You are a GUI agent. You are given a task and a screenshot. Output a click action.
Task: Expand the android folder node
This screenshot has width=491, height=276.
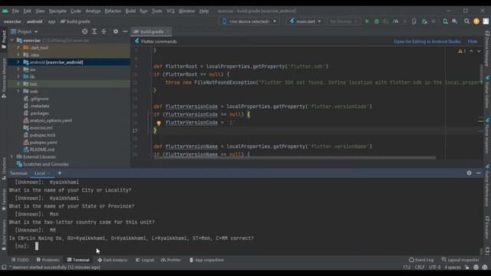[x=18, y=62]
